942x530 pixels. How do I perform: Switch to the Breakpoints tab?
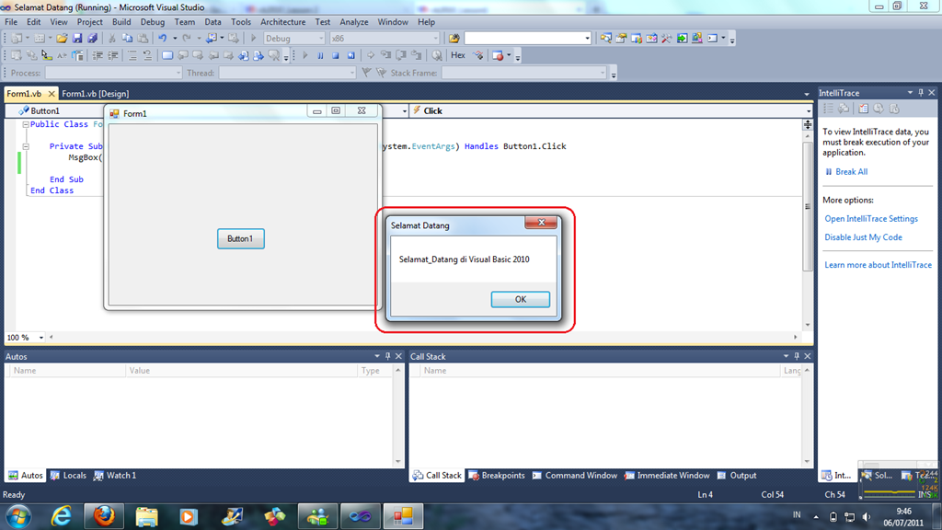[497, 476]
